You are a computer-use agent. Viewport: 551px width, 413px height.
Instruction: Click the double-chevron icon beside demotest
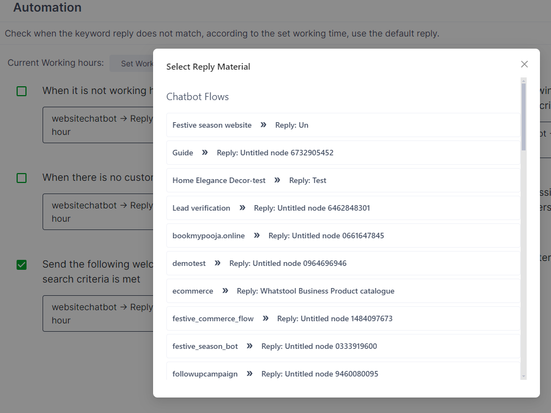tap(218, 263)
